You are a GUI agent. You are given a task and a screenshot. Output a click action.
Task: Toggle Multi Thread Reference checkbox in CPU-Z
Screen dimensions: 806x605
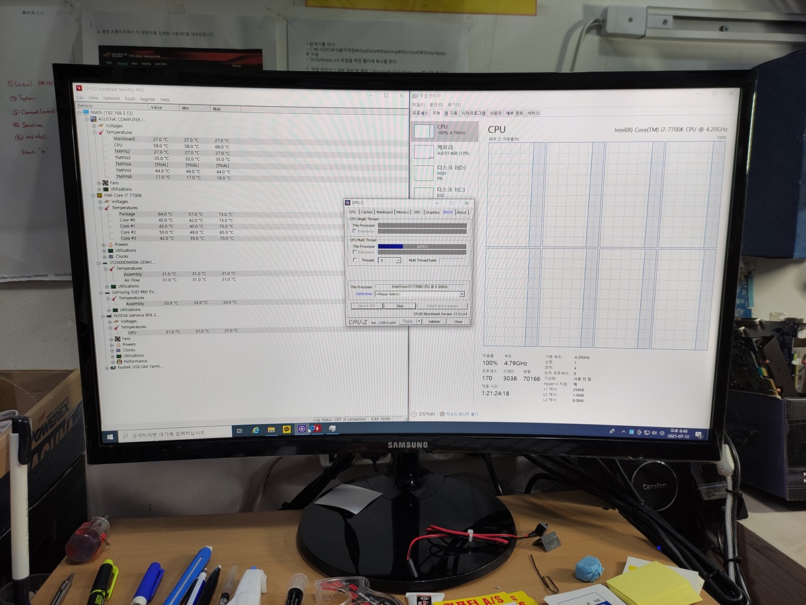(x=355, y=252)
